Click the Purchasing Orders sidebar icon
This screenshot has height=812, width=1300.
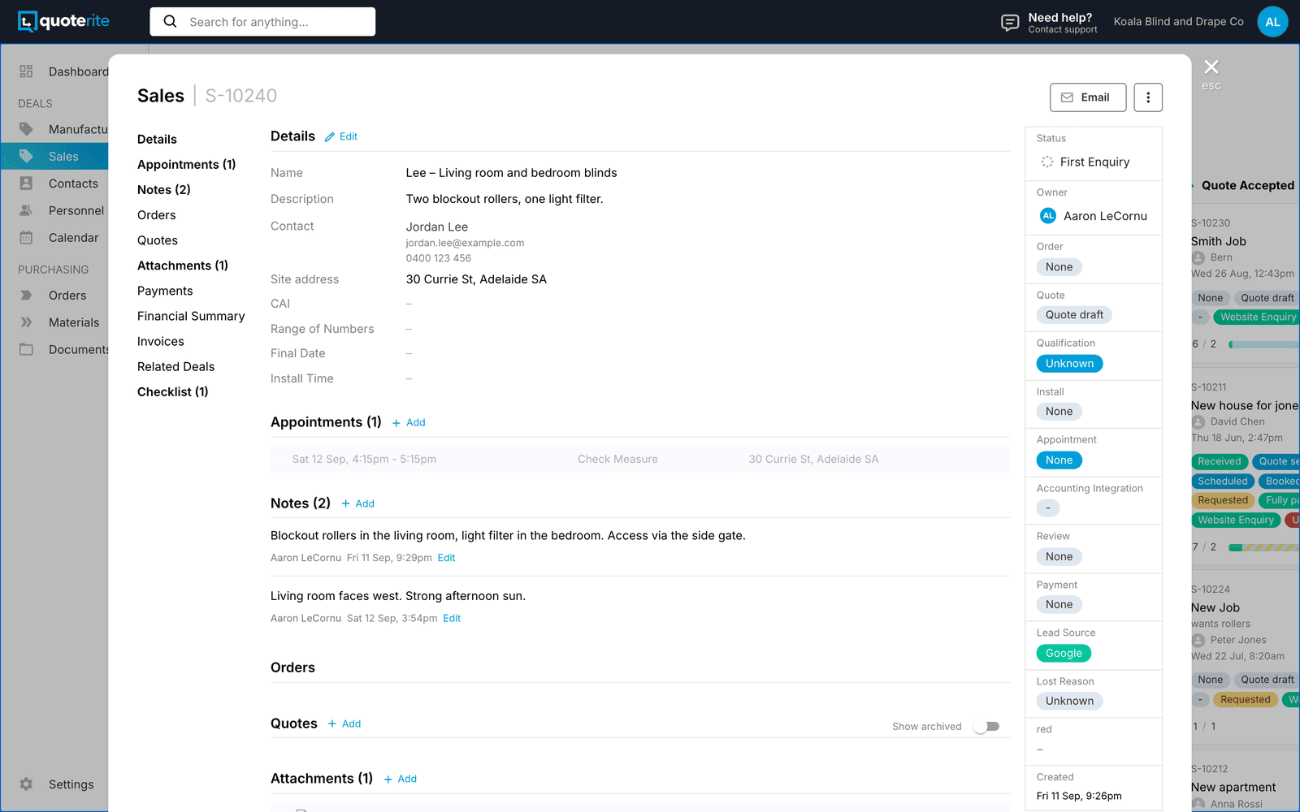(x=26, y=296)
